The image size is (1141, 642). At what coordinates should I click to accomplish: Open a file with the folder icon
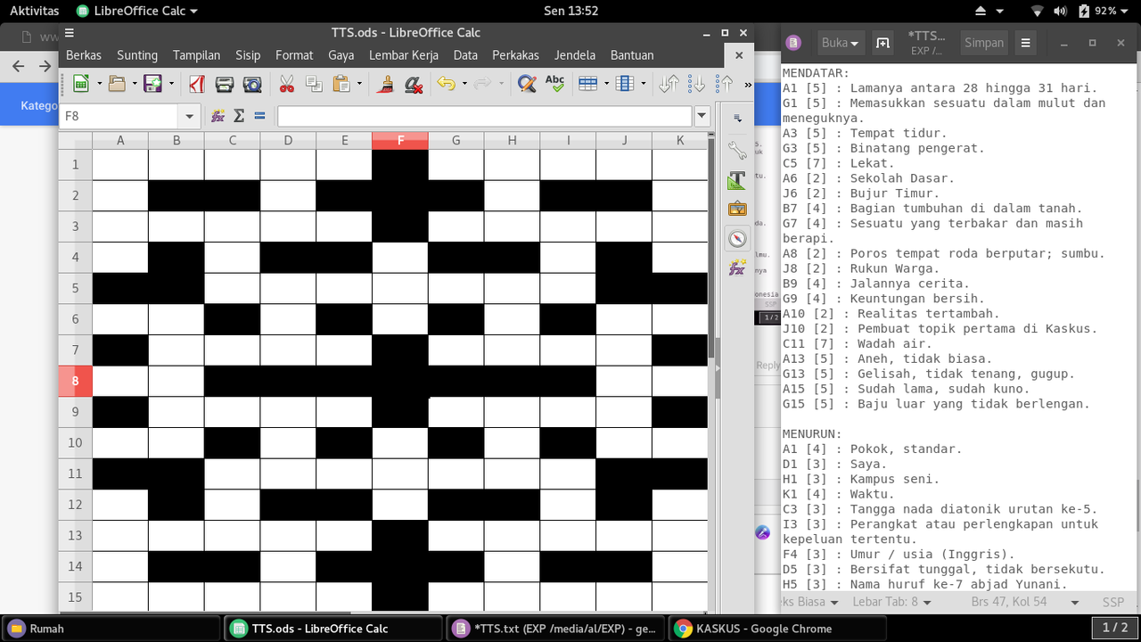[x=117, y=84]
